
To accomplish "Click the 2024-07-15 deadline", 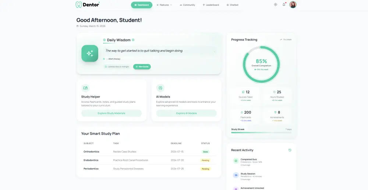I will pos(177,152).
